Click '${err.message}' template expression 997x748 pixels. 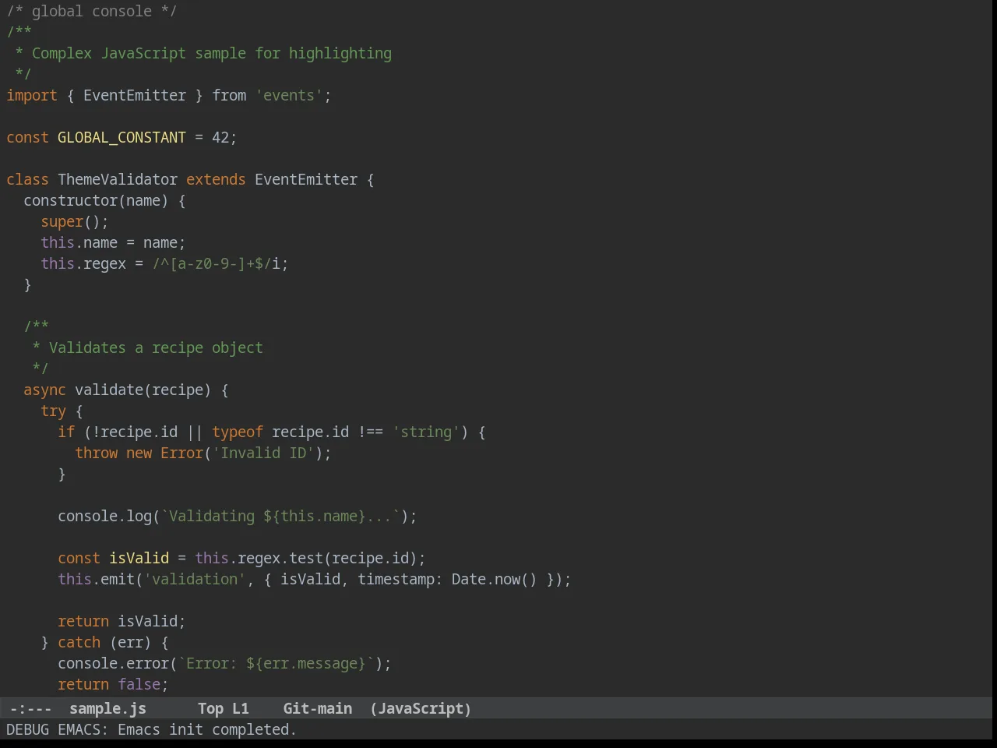(306, 663)
